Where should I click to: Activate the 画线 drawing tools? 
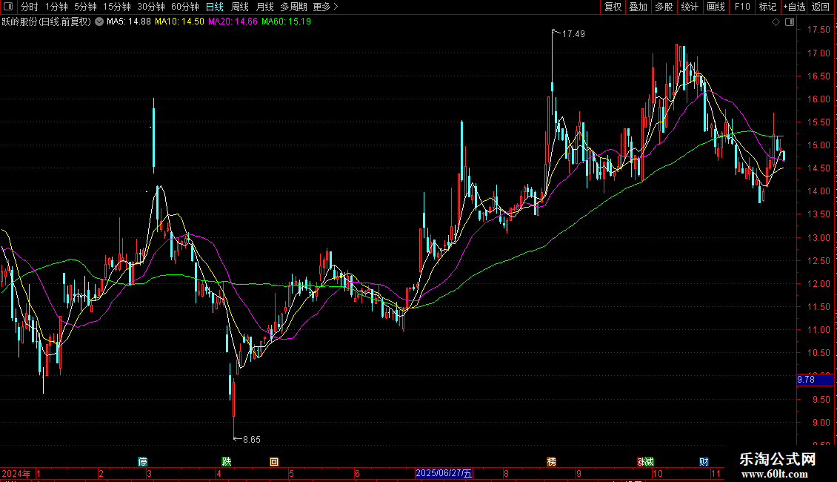pyautogui.click(x=716, y=7)
